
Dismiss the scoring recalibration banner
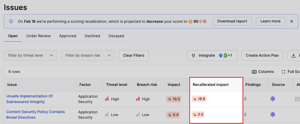(291, 22)
